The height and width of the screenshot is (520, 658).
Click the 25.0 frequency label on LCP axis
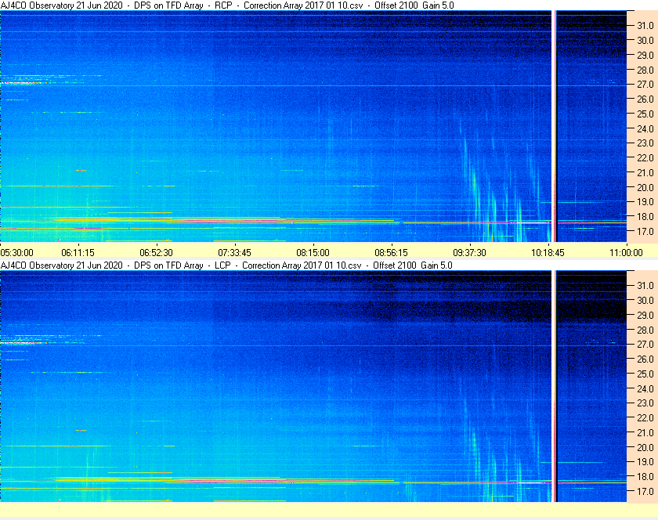pos(645,374)
